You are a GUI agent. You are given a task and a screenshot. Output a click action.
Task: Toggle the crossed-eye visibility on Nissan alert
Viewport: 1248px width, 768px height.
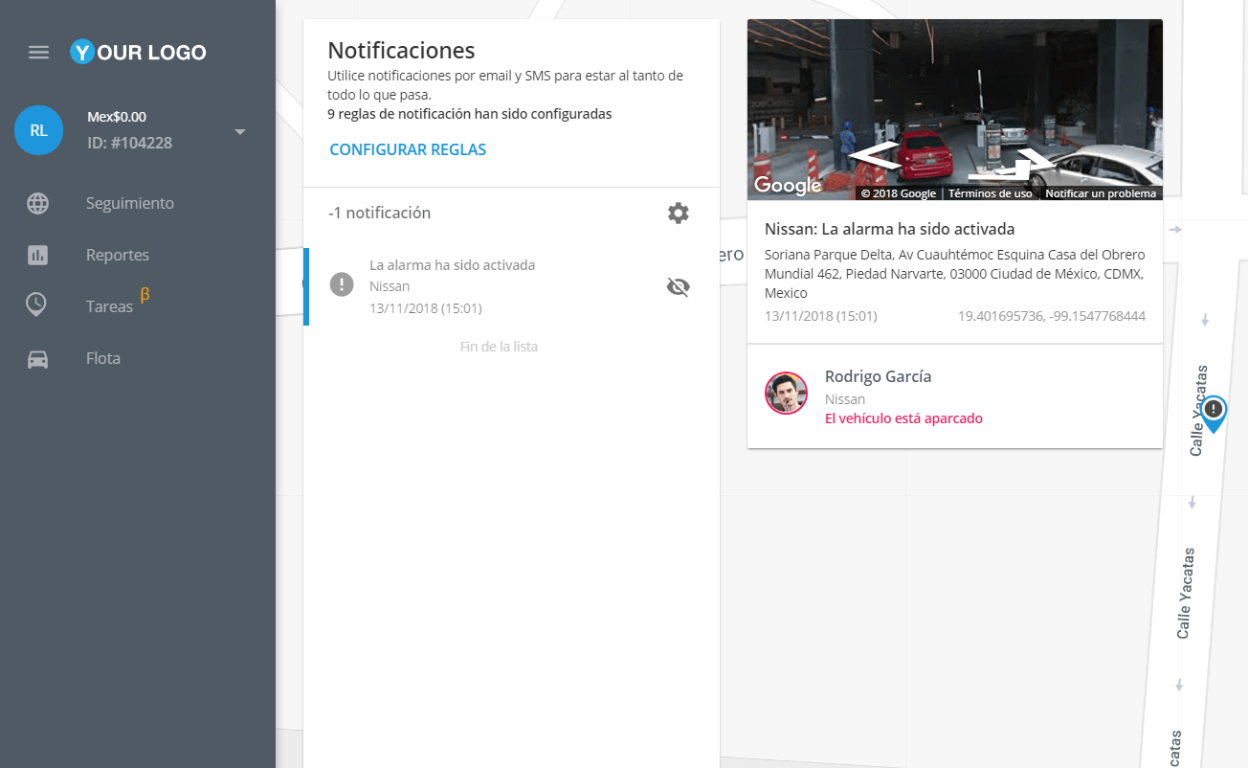tap(678, 286)
